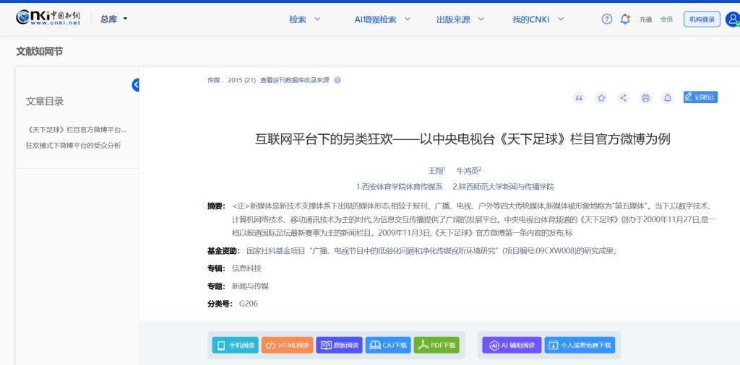
Task: Jump to 《天下足球》栏目官方微博平台 section
Action: pyautogui.click(x=76, y=130)
